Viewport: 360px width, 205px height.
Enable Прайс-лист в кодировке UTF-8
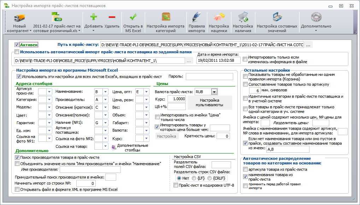[x=176, y=185]
